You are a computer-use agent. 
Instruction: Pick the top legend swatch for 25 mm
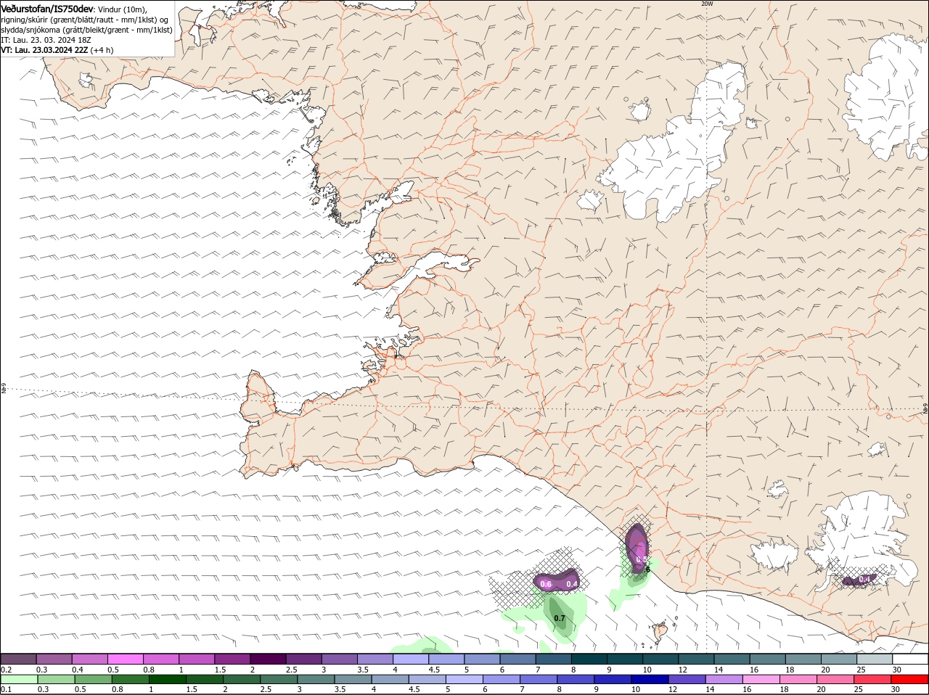pos(875,659)
